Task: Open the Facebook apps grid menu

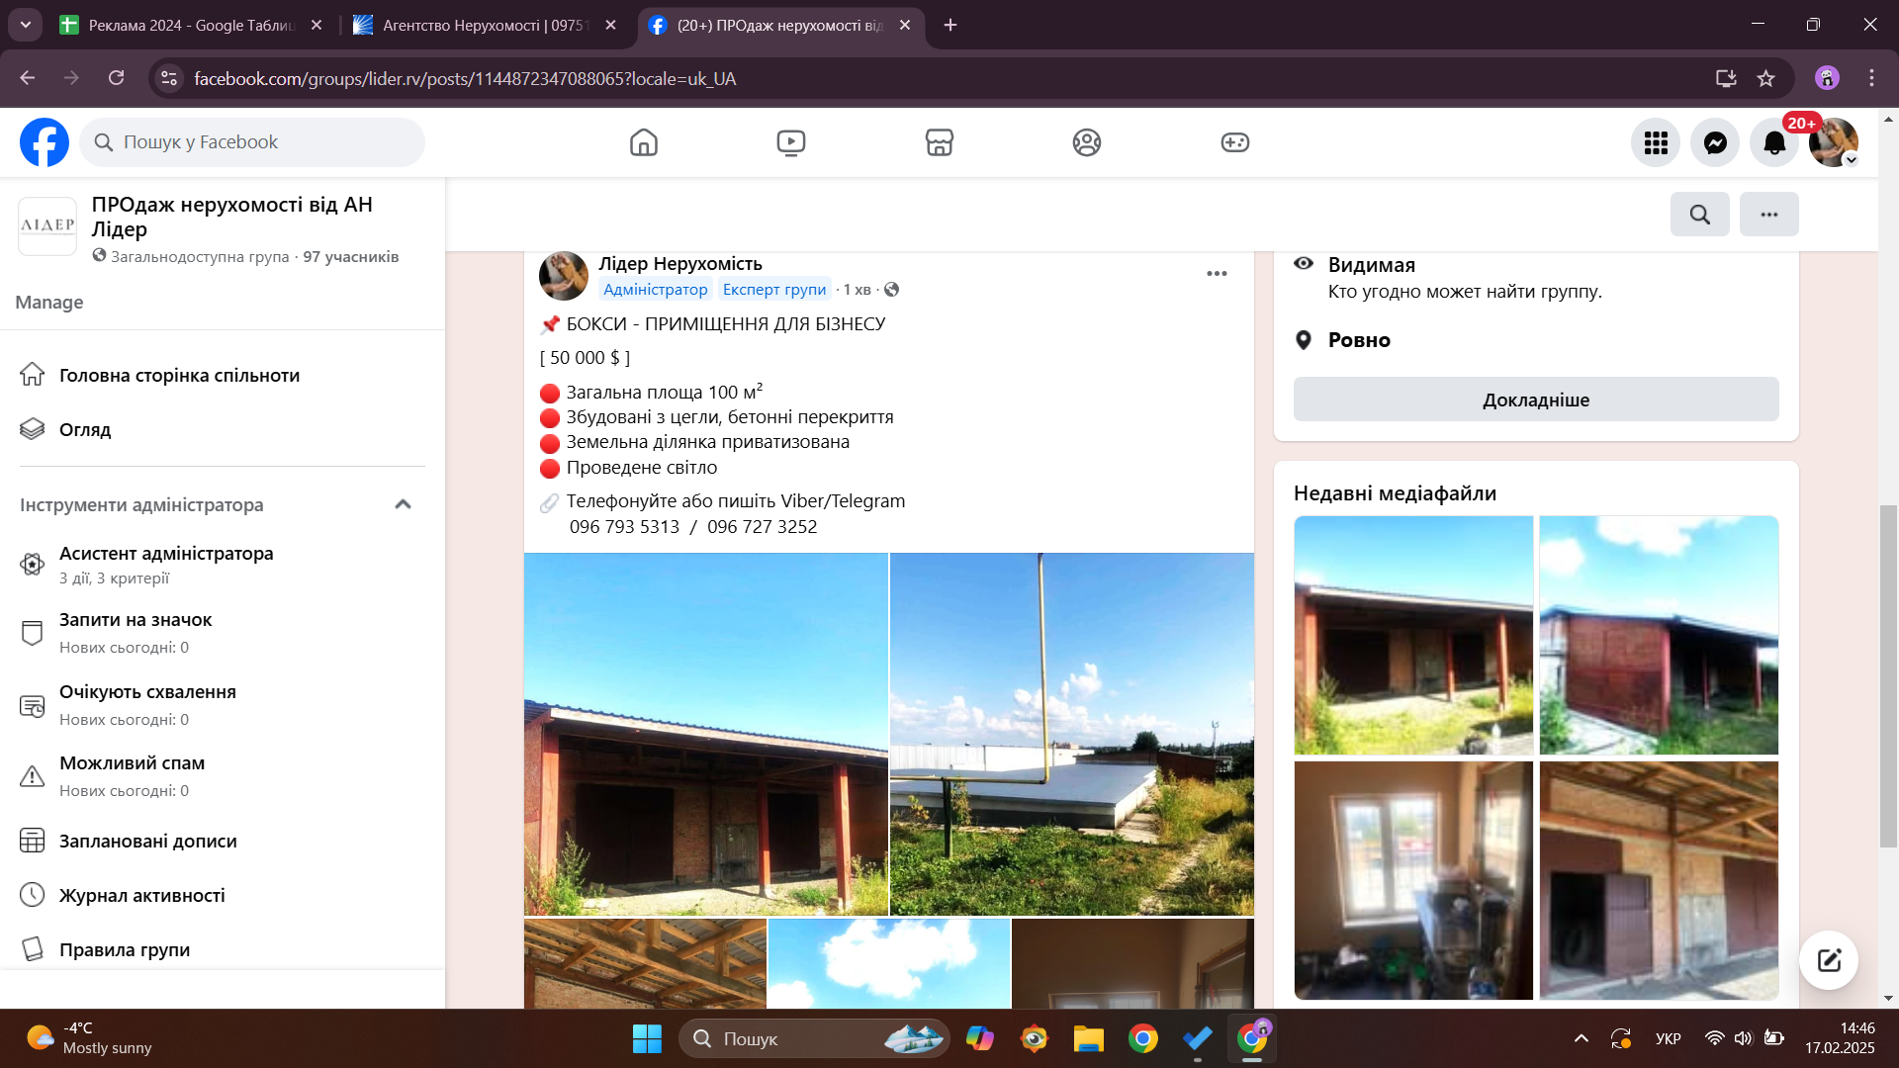Action: [1656, 142]
